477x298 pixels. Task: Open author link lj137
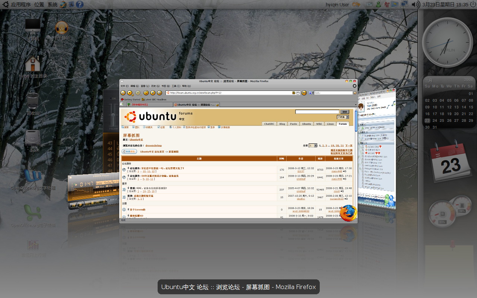tap(301, 171)
